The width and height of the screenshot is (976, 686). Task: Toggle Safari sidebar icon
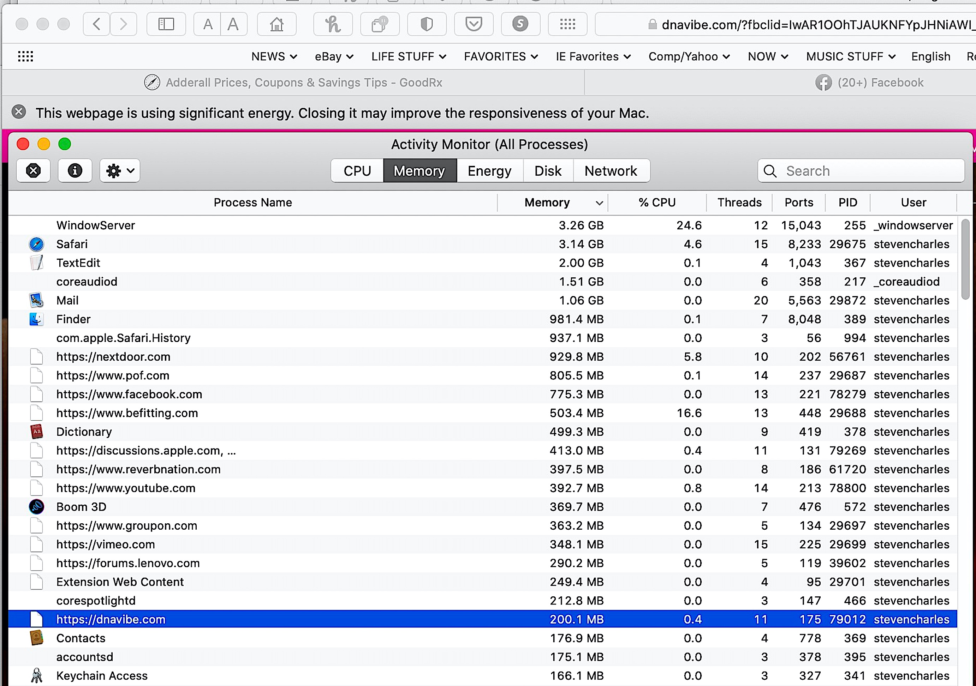tap(166, 24)
